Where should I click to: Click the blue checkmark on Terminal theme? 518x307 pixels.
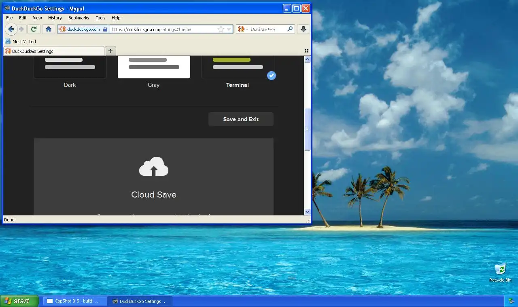[272, 75]
